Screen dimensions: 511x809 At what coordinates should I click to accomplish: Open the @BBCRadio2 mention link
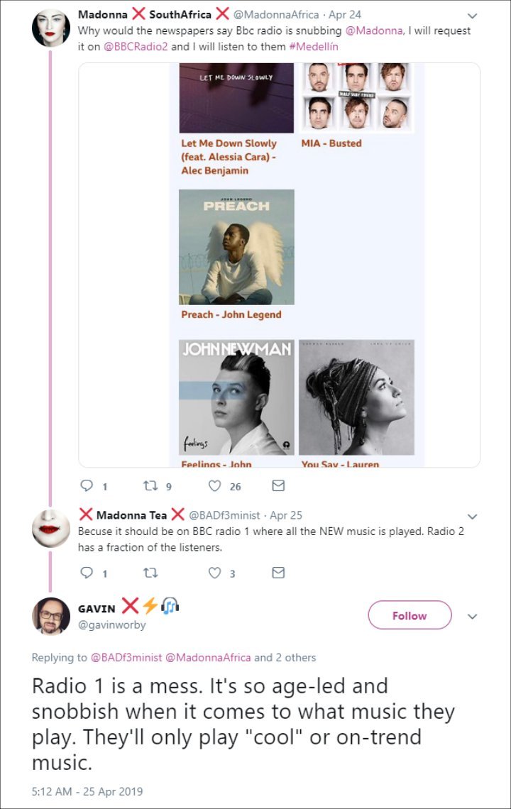pos(136,46)
